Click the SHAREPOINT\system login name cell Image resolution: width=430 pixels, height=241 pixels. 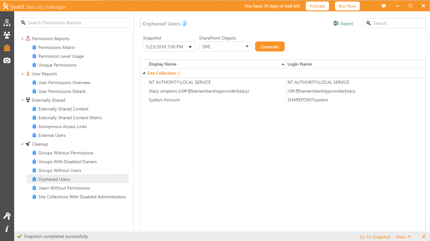(308, 100)
